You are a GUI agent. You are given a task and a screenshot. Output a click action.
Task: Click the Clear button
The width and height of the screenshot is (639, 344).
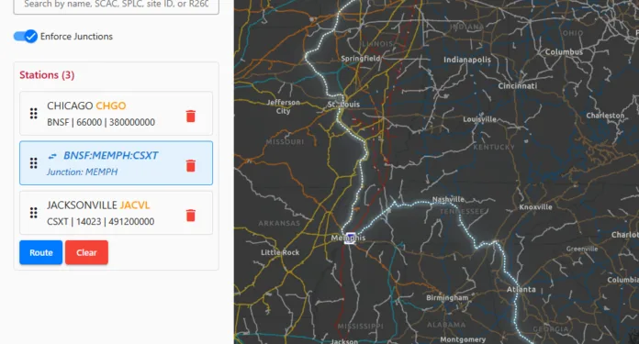click(86, 252)
